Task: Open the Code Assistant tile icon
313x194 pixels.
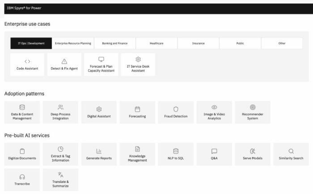Action: point(27,61)
